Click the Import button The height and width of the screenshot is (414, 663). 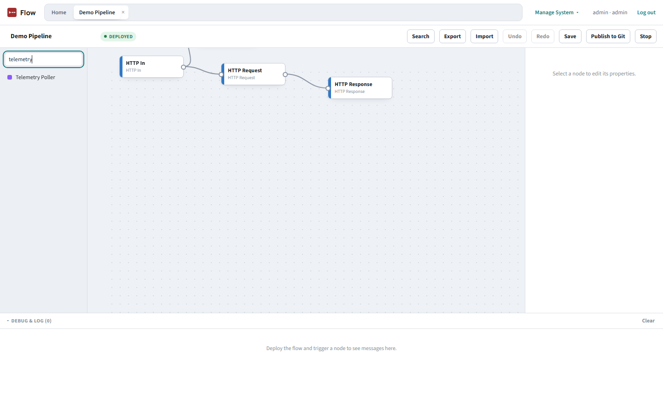[x=484, y=36]
